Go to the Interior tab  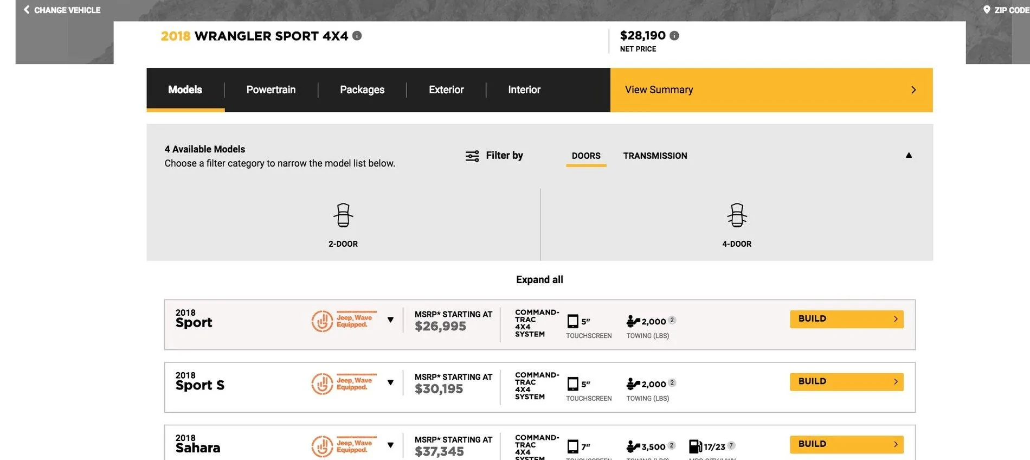524,90
